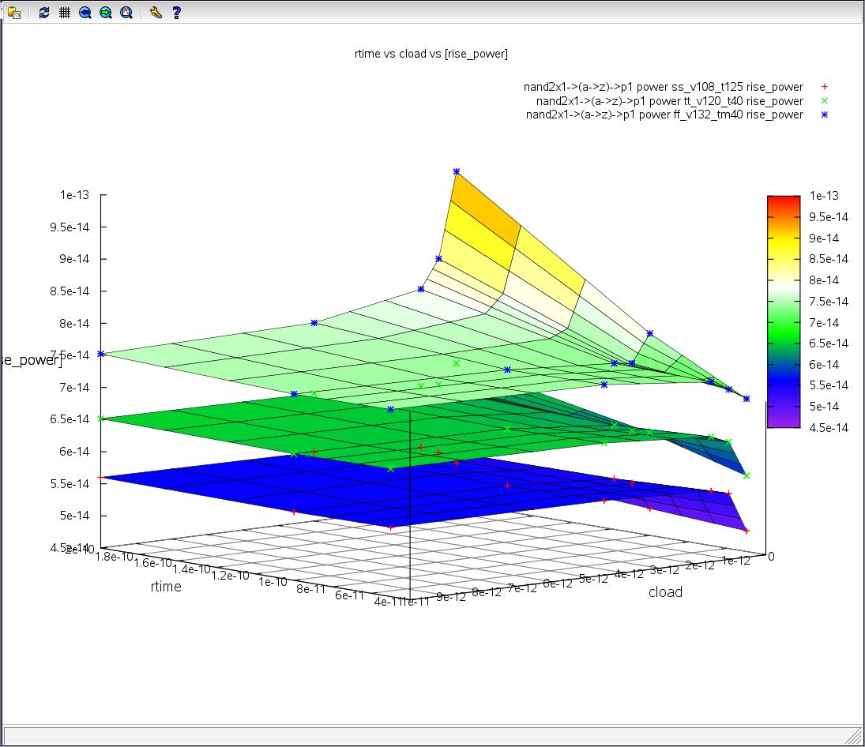Open help with question mark icon

point(176,13)
